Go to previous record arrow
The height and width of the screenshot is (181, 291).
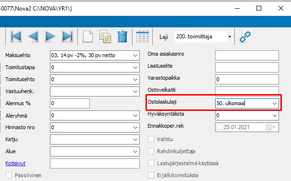[34, 36]
